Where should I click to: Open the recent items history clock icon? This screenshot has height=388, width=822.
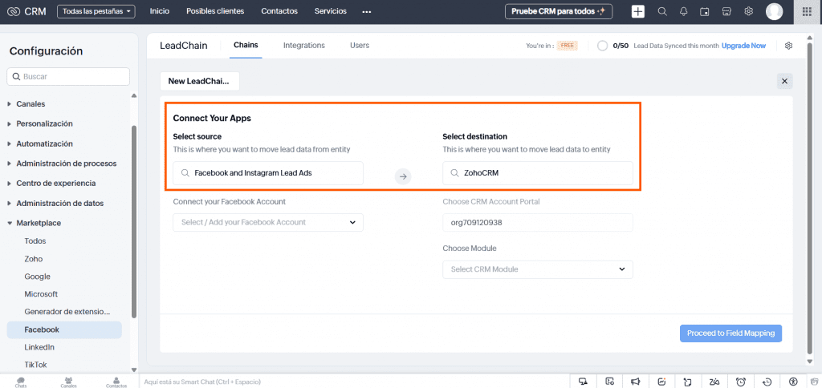click(x=767, y=382)
